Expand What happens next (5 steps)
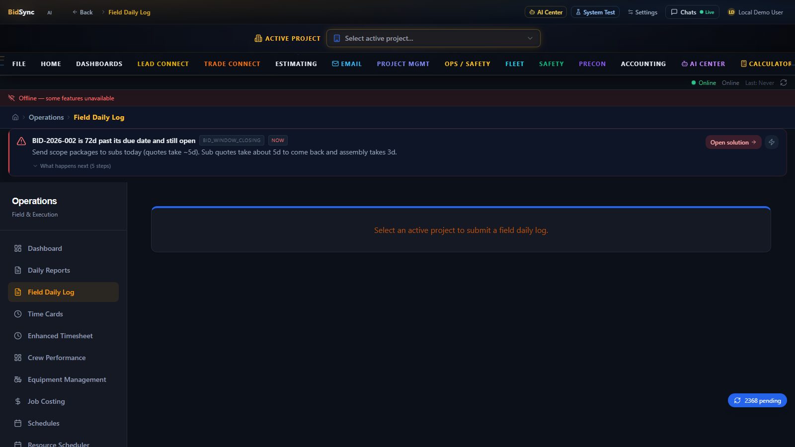Viewport: 795px width, 447px height. point(72,166)
